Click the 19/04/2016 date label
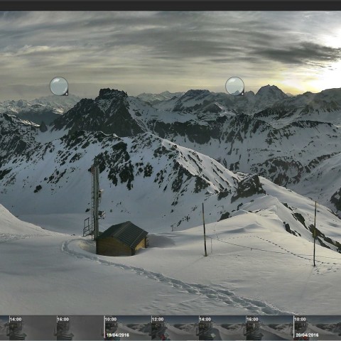The width and height of the screenshot is (341, 341). [118, 335]
